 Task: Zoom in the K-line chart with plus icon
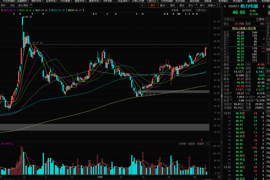(142, 6)
